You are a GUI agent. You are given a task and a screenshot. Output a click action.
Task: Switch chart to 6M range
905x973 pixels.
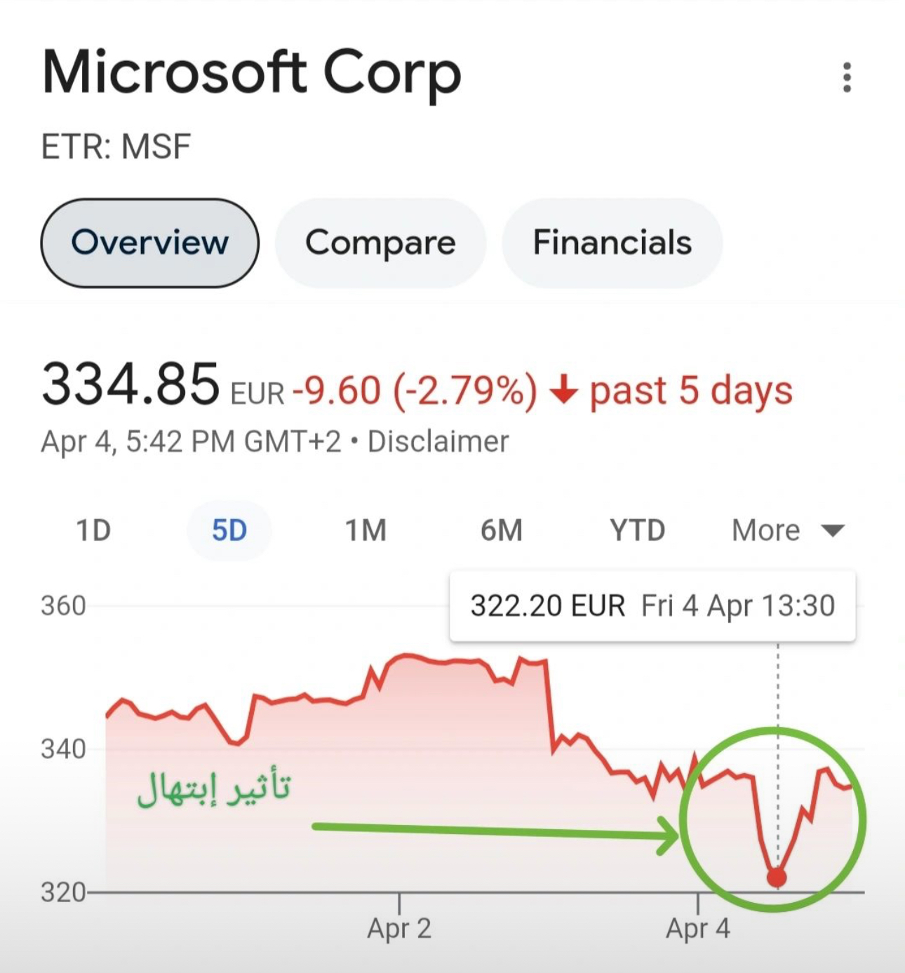(502, 530)
